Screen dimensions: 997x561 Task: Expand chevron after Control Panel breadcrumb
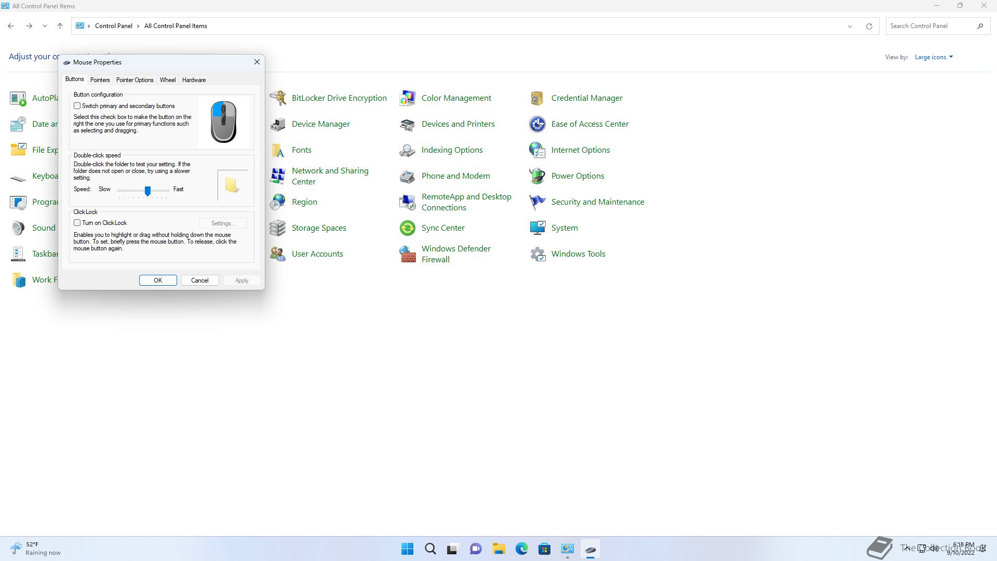coord(139,26)
